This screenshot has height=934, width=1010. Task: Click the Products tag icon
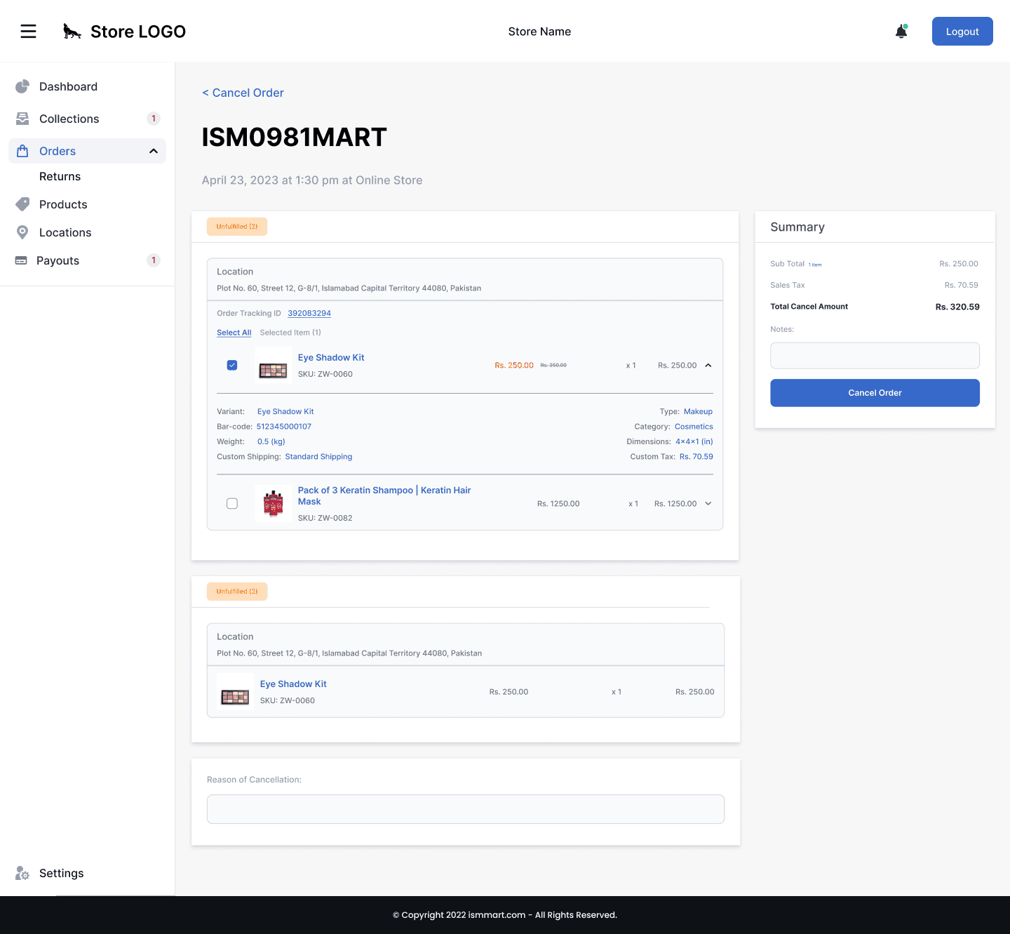pyautogui.click(x=22, y=204)
